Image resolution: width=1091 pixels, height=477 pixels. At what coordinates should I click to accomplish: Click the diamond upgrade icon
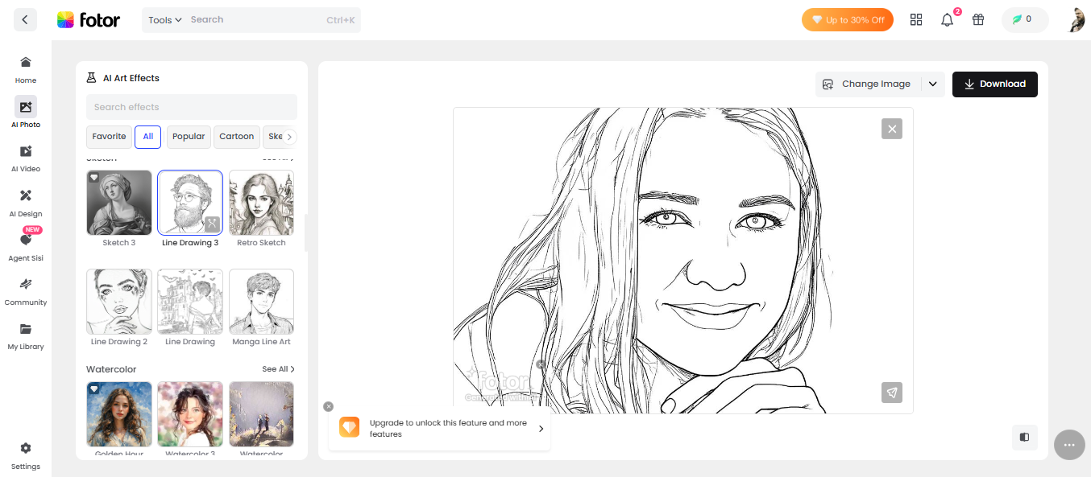(x=349, y=427)
